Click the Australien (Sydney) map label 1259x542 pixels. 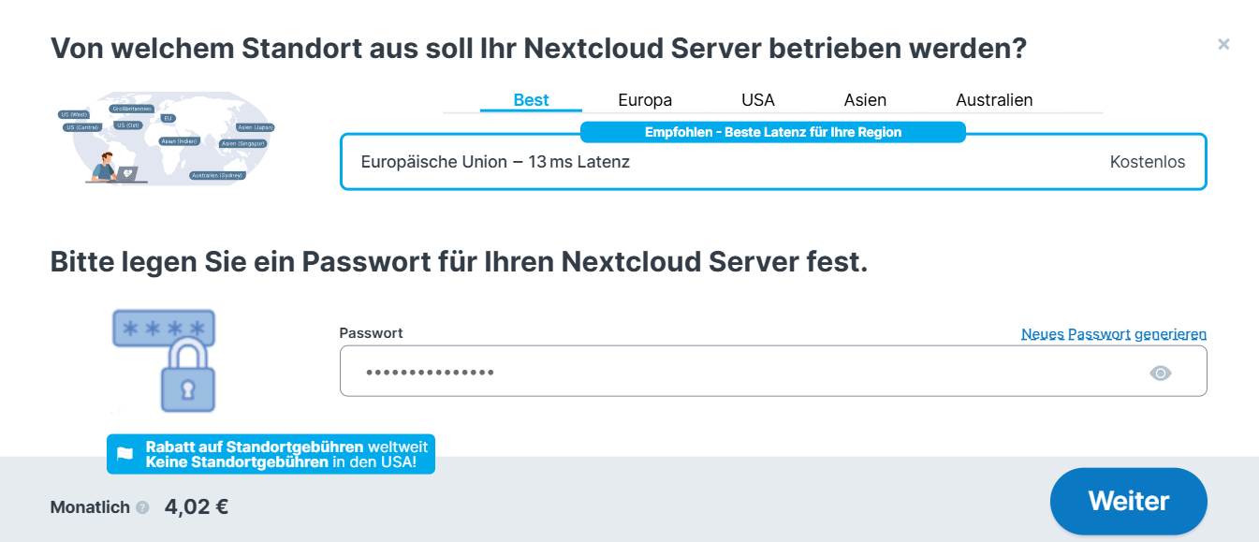click(x=217, y=175)
